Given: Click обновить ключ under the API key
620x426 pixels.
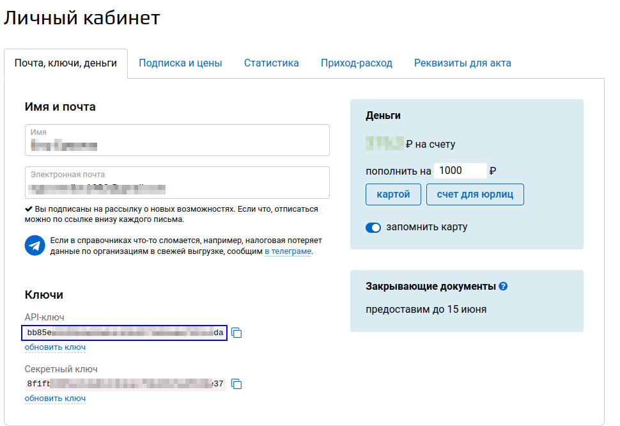Looking at the screenshot, I should click(55, 347).
